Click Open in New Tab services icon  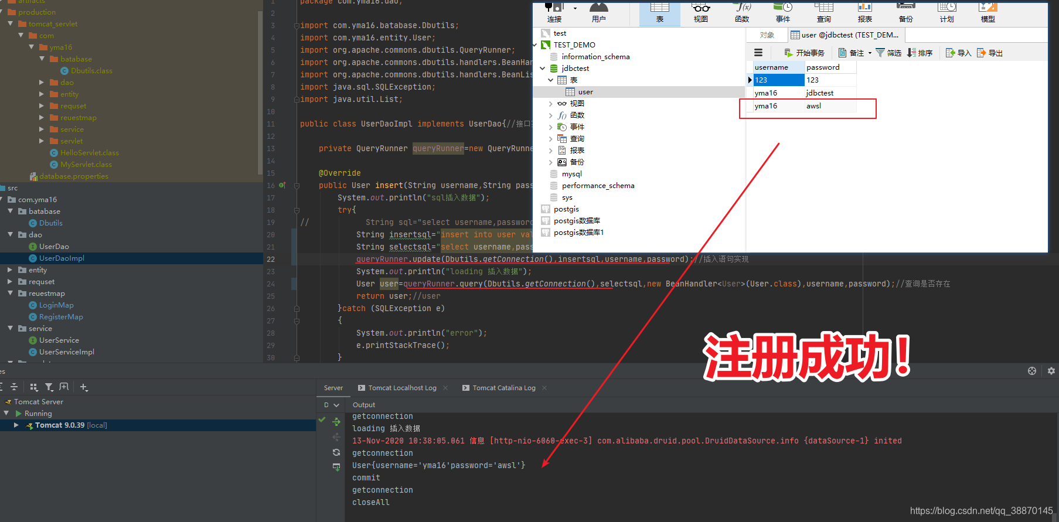[x=64, y=387]
